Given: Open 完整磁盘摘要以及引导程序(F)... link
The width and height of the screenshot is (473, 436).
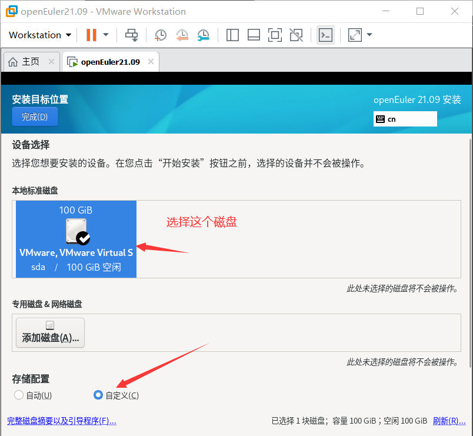Looking at the screenshot, I should coord(62,421).
